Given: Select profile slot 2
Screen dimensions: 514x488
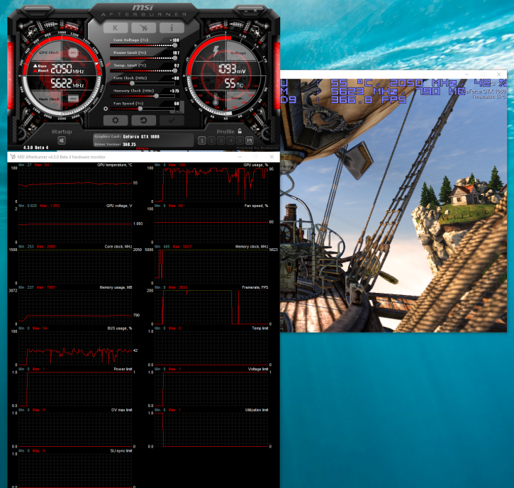Looking at the screenshot, I should click(x=211, y=140).
